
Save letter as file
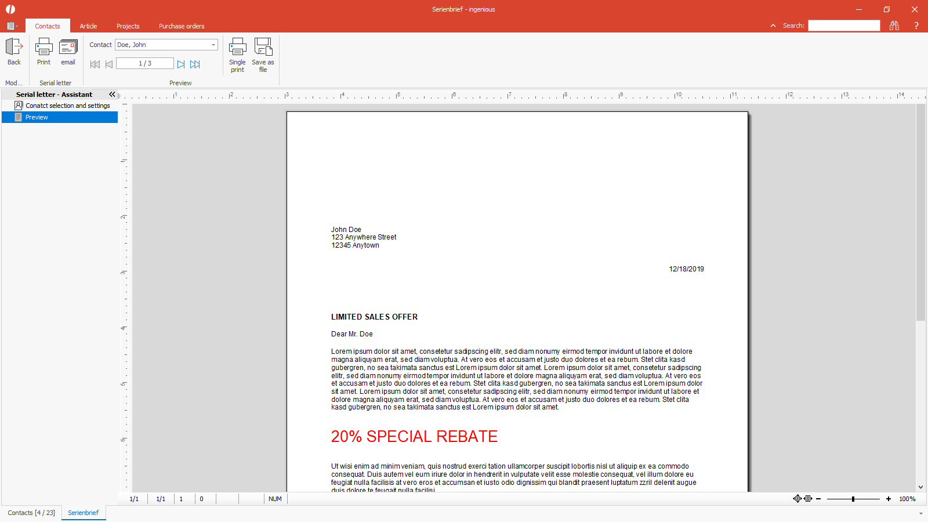[263, 47]
